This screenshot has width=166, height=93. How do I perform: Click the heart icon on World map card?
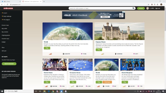(x=81, y=54)
